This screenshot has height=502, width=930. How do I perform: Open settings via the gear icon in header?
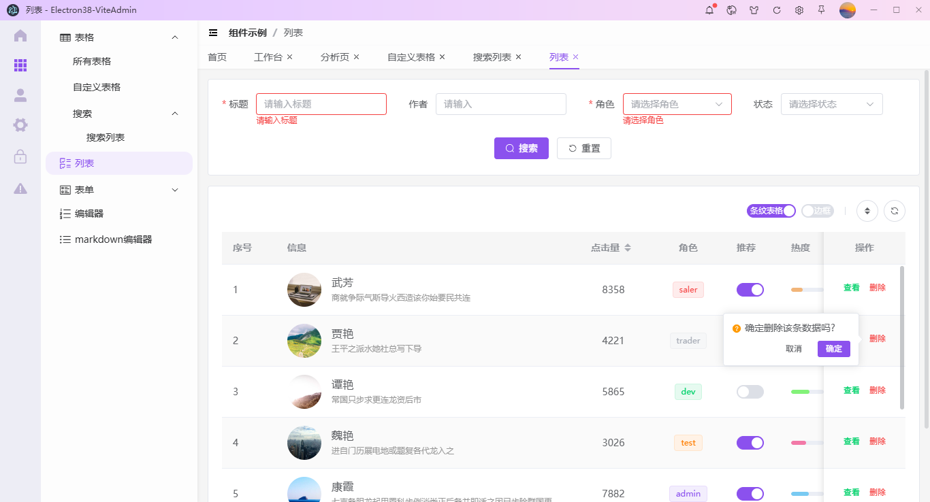[799, 10]
